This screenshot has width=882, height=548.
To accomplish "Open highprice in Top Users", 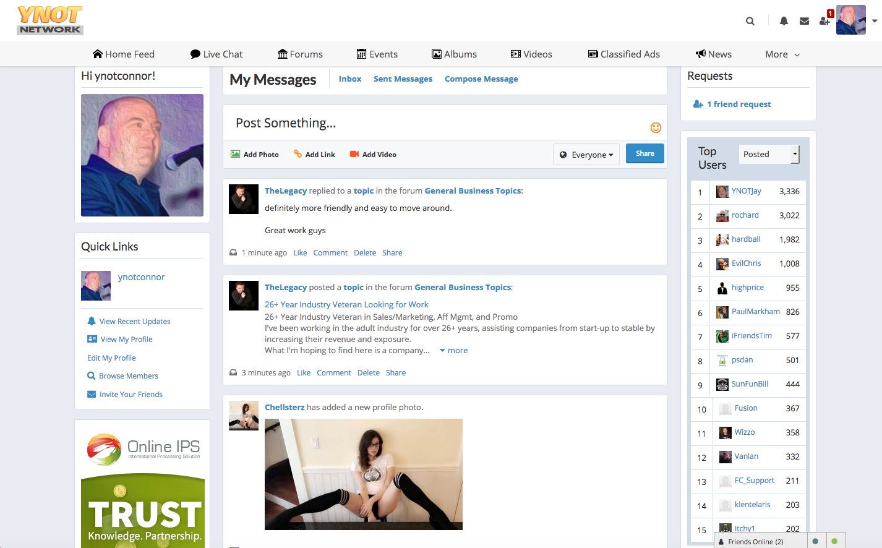I will tap(748, 288).
